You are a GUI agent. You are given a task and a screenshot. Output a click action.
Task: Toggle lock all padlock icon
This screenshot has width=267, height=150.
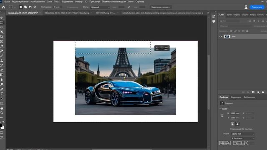pyautogui.click(x=247, y=31)
